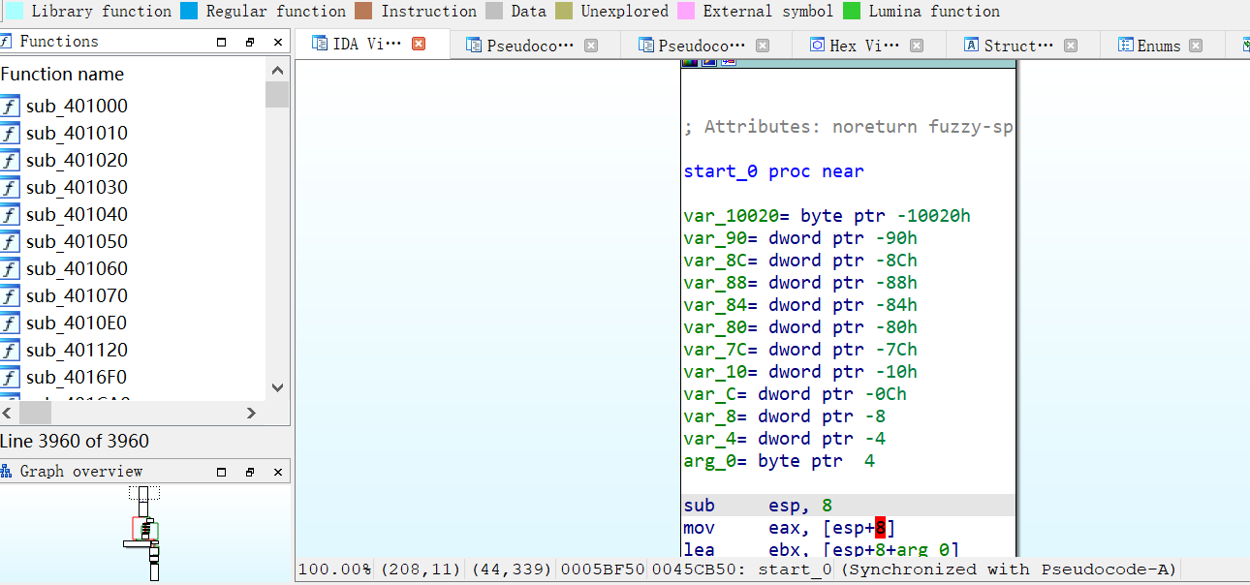
Task: Close the Functions panel
Action: click(x=278, y=42)
